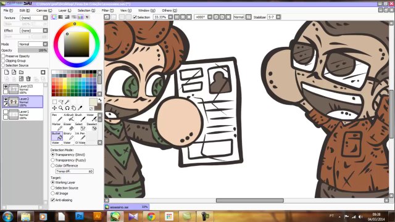The image size is (395, 222).
Task: Enable Selection Source option for layer
Action: 3,65
